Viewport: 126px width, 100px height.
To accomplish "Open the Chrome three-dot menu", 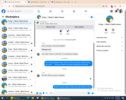I will (124, 6).
